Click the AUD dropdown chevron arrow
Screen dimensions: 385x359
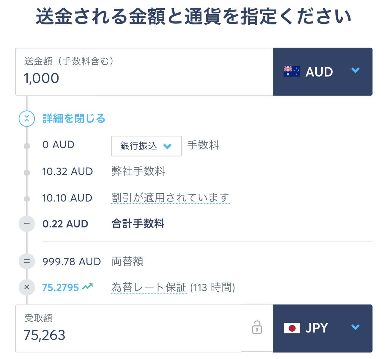click(x=355, y=71)
